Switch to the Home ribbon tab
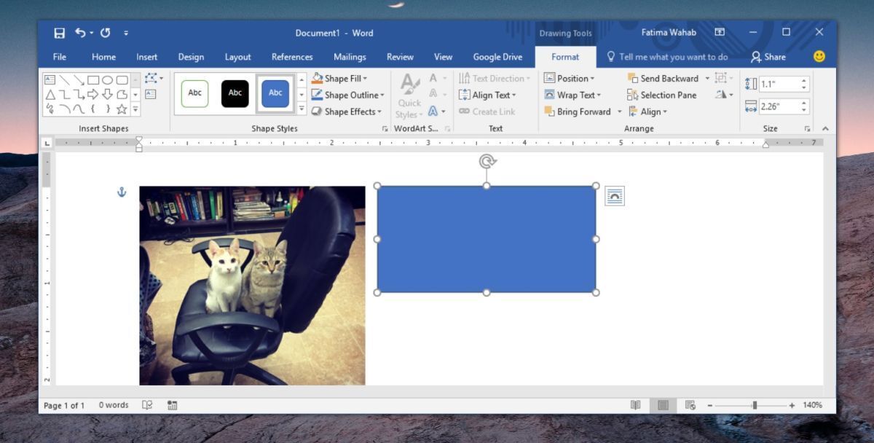The height and width of the screenshot is (443, 874). pyautogui.click(x=103, y=56)
